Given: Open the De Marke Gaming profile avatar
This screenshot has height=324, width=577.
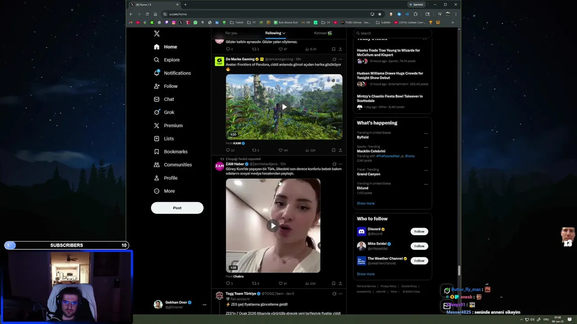Looking at the screenshot, I should tap(220, 61).
